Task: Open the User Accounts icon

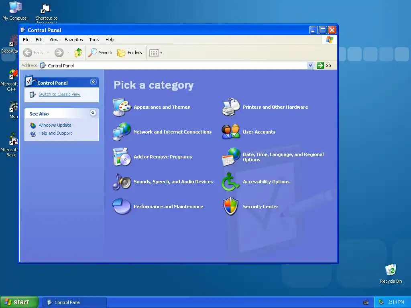Action: (x=231, y=132)
